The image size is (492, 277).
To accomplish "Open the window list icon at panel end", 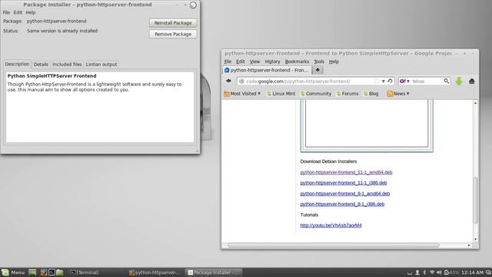I will 488,272.
